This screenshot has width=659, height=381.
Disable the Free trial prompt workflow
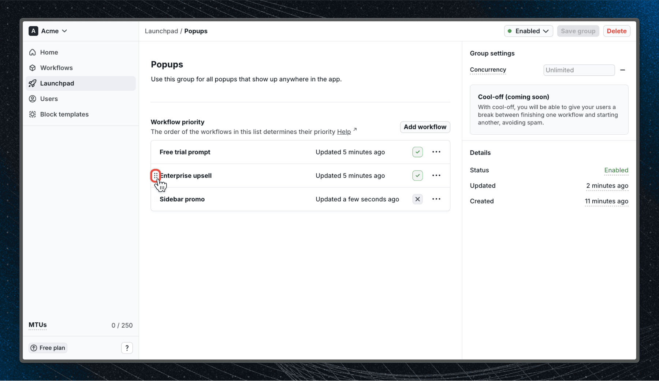[417, 152]
